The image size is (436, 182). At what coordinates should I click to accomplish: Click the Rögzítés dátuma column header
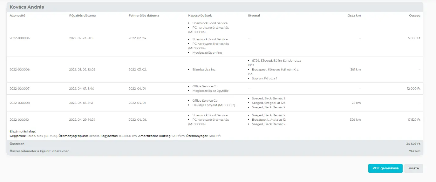(82, 16)
